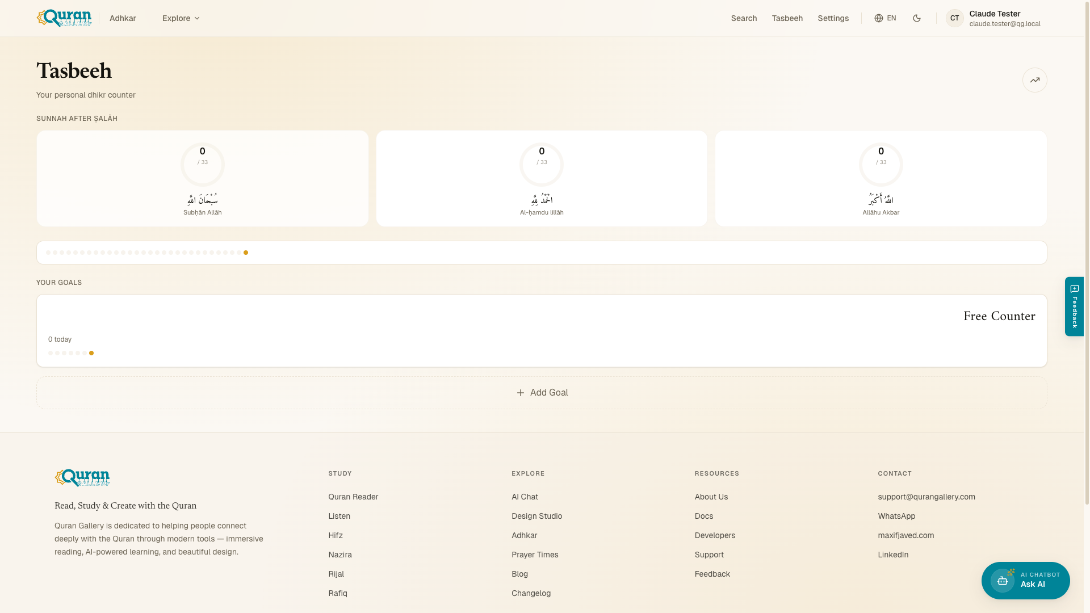
Task: Email support@qurangallery.com from footer
Action: pyautogui.click(x=927, y=497)
